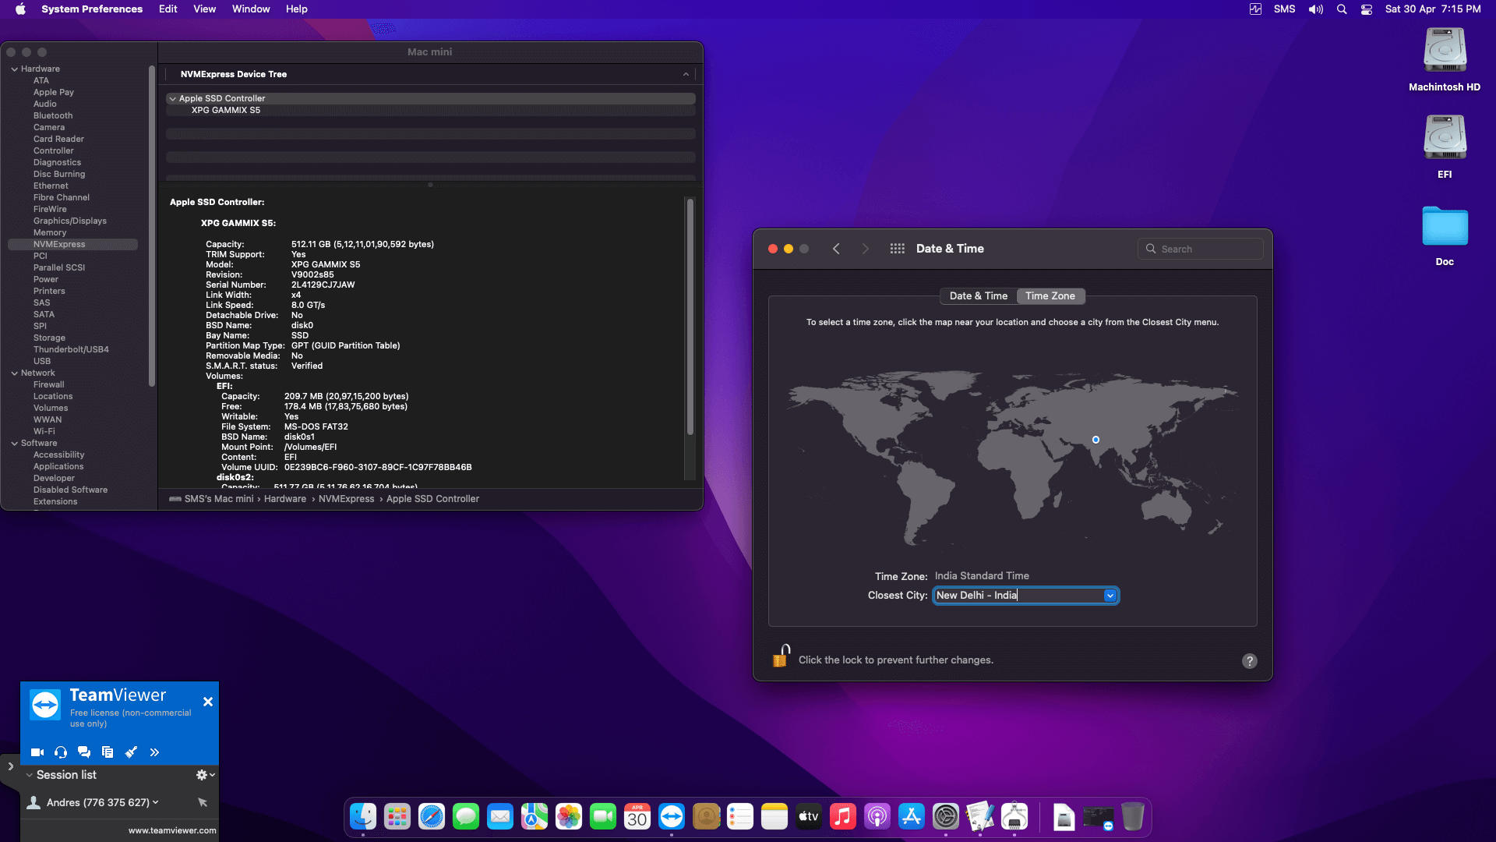Open Control Center in menu bar
This screenshot has height=842, width=1496.
(x=1367, y=9)
